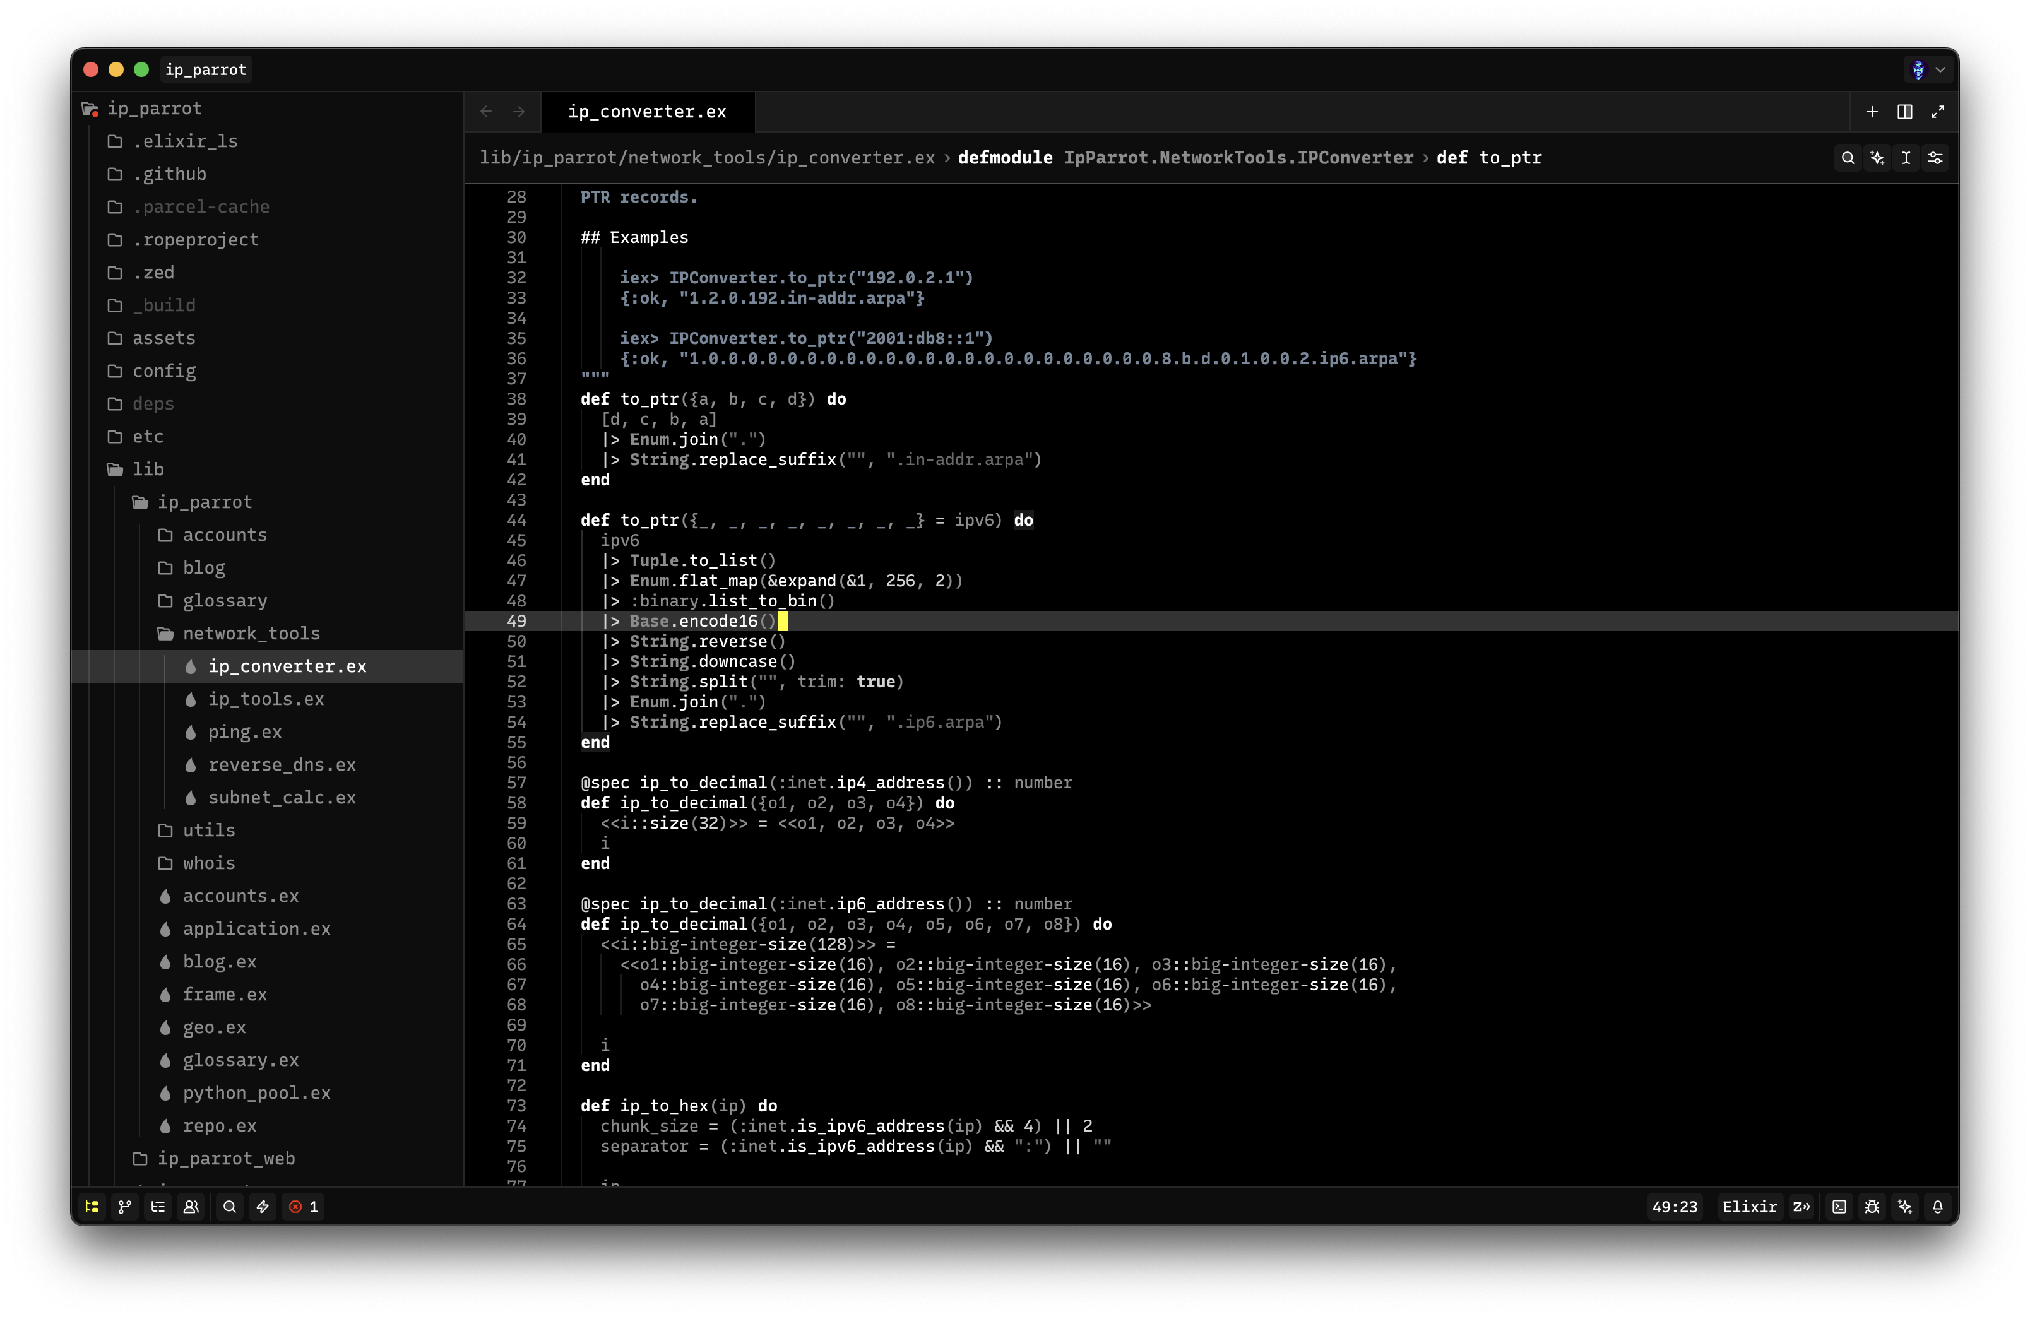Open diagnostics showing 1 error
Viewport: 2030px width, 1319px height.
click(x=304, y=1207)
